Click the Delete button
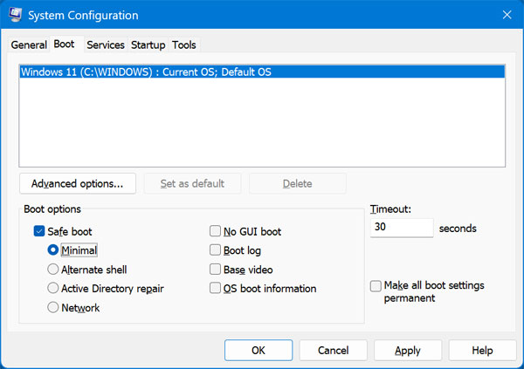524x369 pixels. click(298, 183)
